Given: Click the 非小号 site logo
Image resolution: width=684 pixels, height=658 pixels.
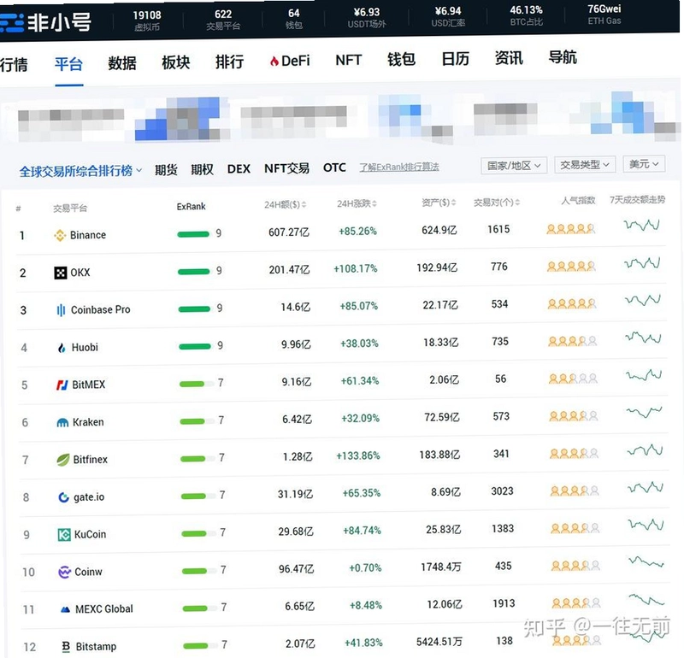Looking at the screenshot, I should (45, 22).
